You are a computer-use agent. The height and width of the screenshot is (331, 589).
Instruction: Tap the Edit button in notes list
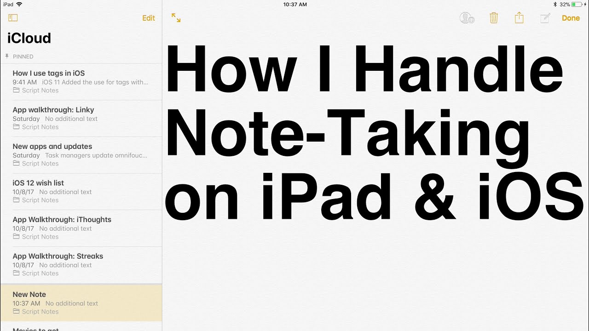[149, 18]
